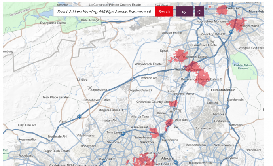Click the airplane icon below Zwartkop SANDF
This screenshot has width=273, height=166.
212,41
